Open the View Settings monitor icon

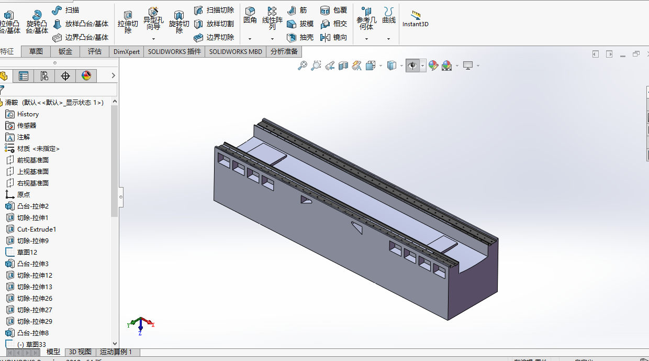click(x=468, y=65)
